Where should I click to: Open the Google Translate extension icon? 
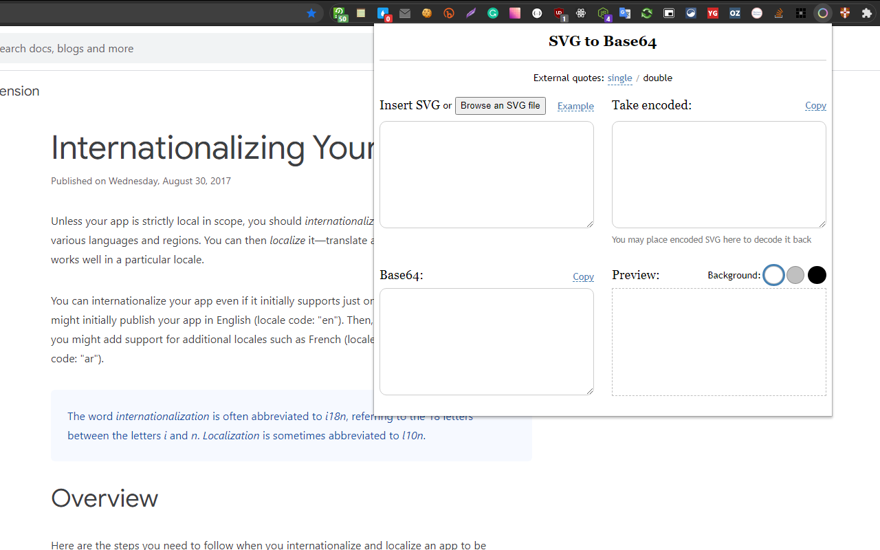tap(625, 13)
